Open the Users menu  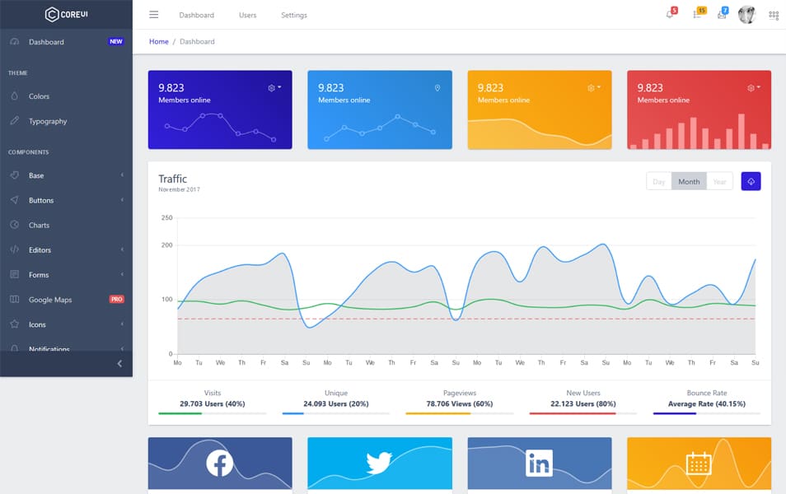click(246, 14)
